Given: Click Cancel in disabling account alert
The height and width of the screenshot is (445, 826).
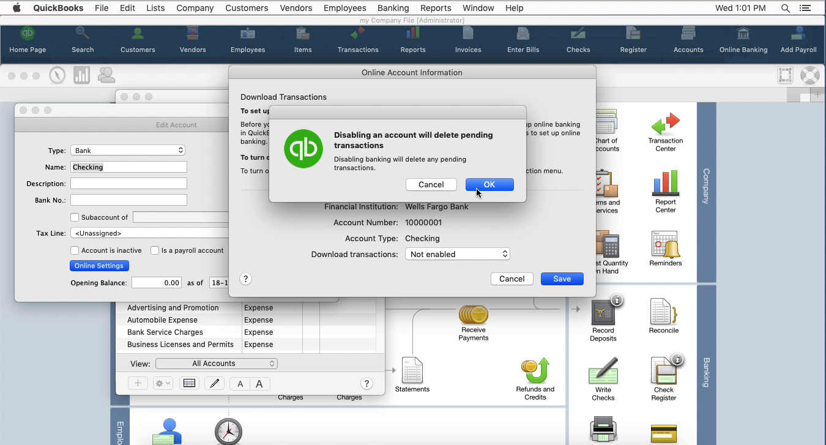Looking at the screenshot, I should [431, 185].
